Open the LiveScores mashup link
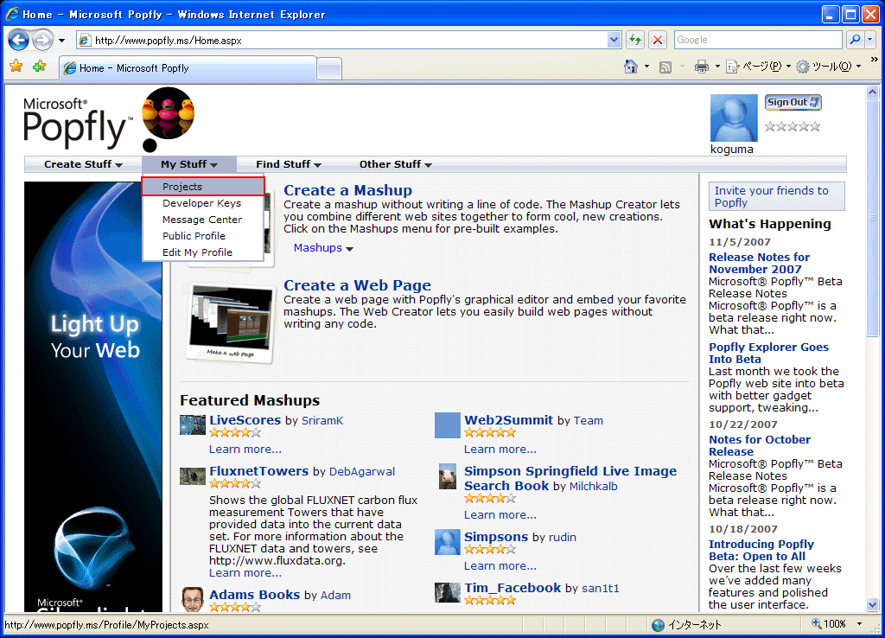 click(x=245, y=420)
